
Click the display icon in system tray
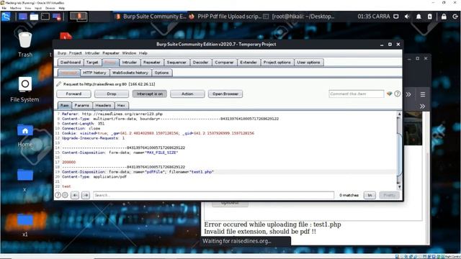(396, 17)
